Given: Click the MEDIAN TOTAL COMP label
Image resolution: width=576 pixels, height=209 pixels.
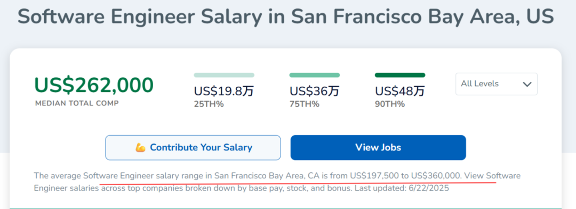Looking at the screenshot, I should [77, 103].
